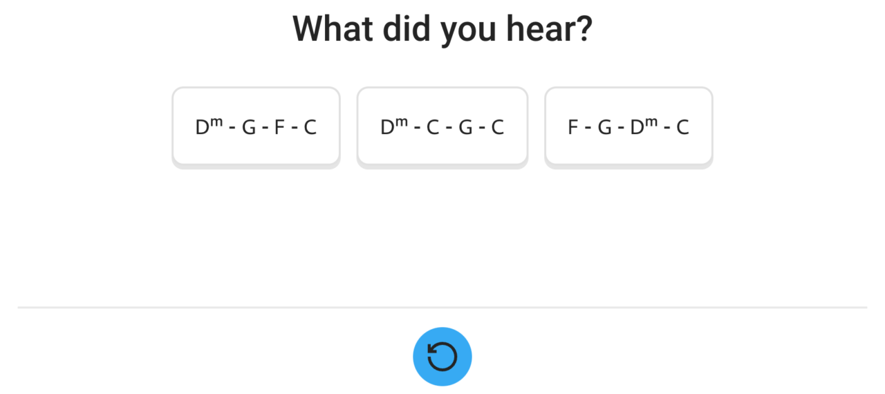Tap the middle chord progression card
This screenshot has height=394, width=885.
point(442,126)
